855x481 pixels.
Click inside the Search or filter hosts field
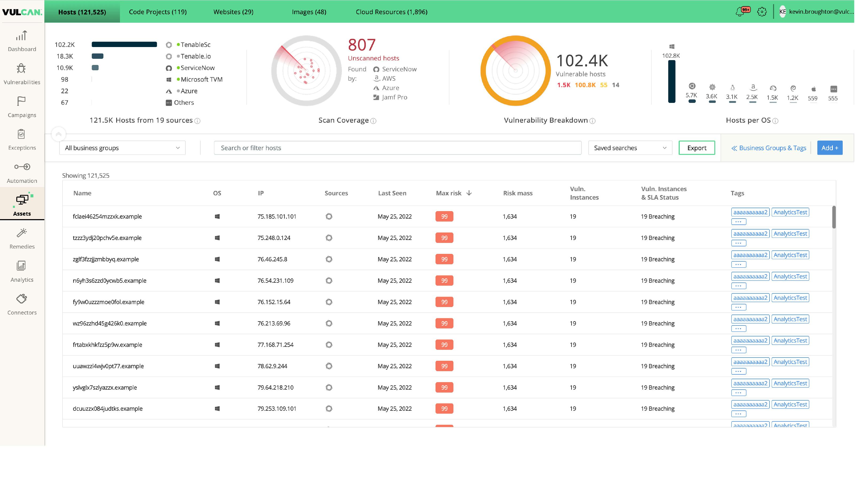397,148
